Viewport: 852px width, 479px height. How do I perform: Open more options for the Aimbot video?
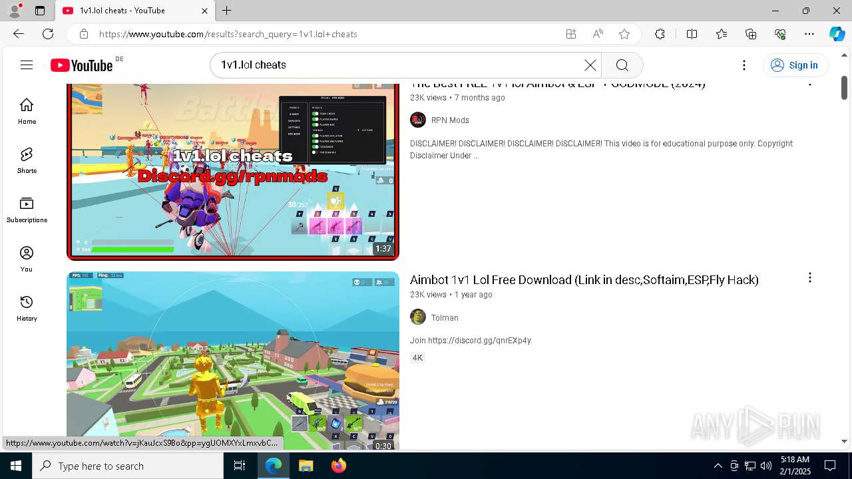coord(809,277)
